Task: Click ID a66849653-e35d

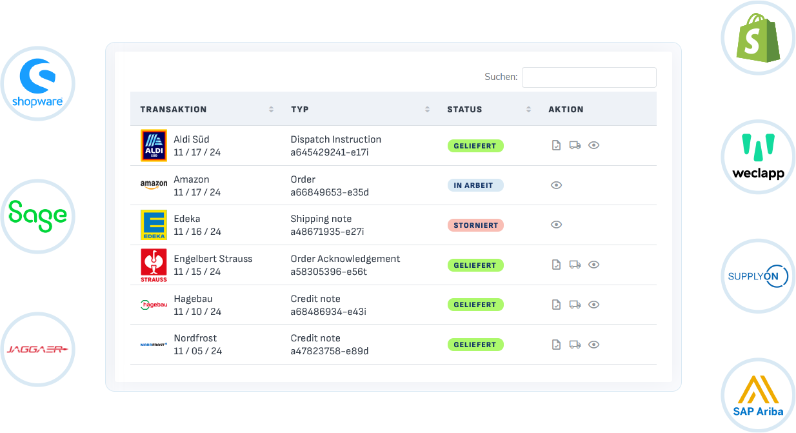Action: pos(330,192)
